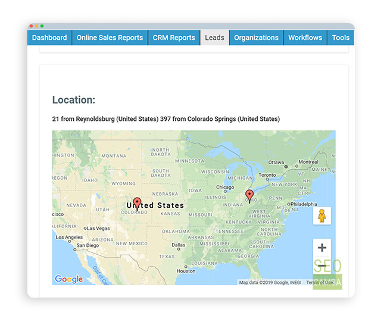Click the Location: heading
The height and width of the screenshot is (322, 387).
(x=74, y=100)
